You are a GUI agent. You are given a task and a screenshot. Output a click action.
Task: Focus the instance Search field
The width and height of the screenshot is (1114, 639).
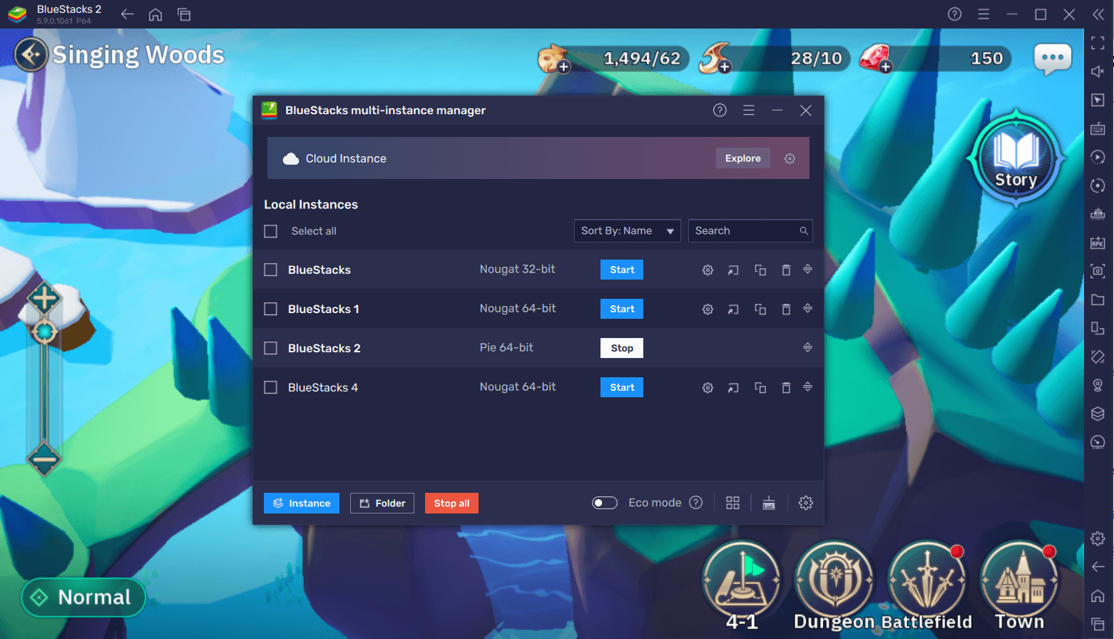point(750,231)
